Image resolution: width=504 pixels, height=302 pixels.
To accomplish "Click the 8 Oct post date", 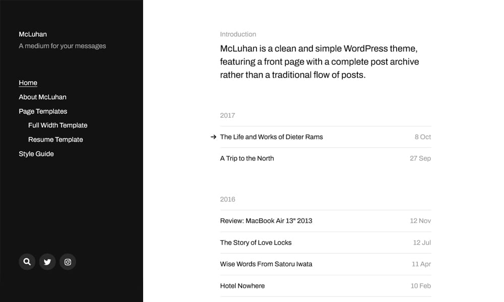I will pyautogui.click(x=422, y=137).
